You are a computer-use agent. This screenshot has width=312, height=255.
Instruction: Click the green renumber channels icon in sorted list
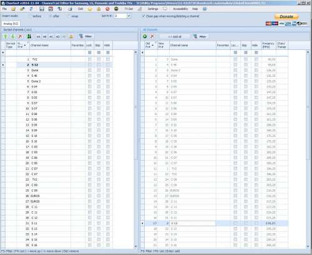tap(29, 36)
